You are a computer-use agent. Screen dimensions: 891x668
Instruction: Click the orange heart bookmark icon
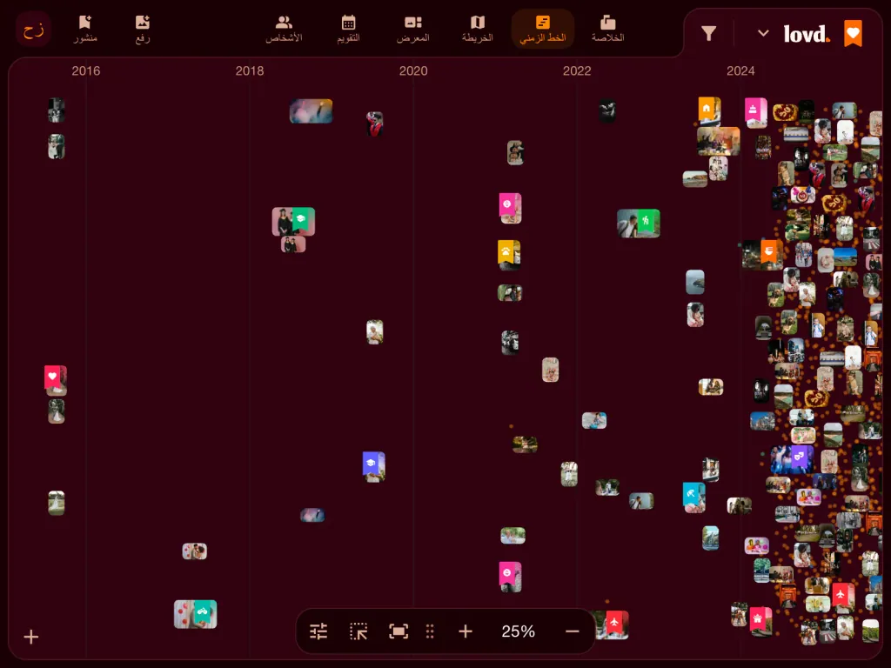pos(853,34)
